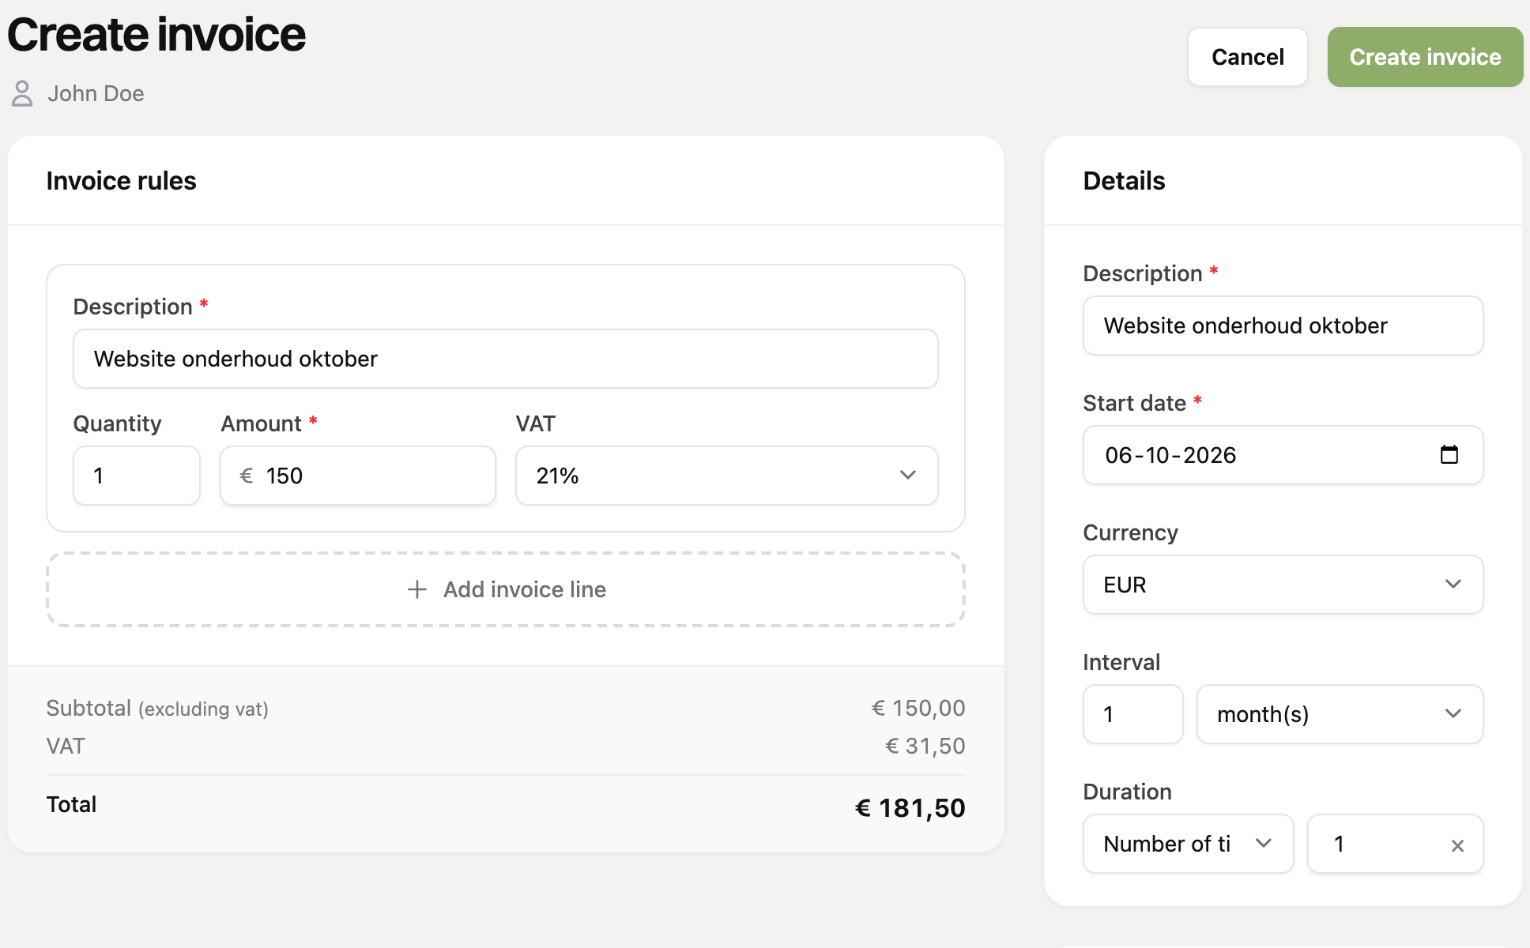This screenshot has height=948, width=1530.
Task: Focus the Quantity input field
Action: coord(137,476)
